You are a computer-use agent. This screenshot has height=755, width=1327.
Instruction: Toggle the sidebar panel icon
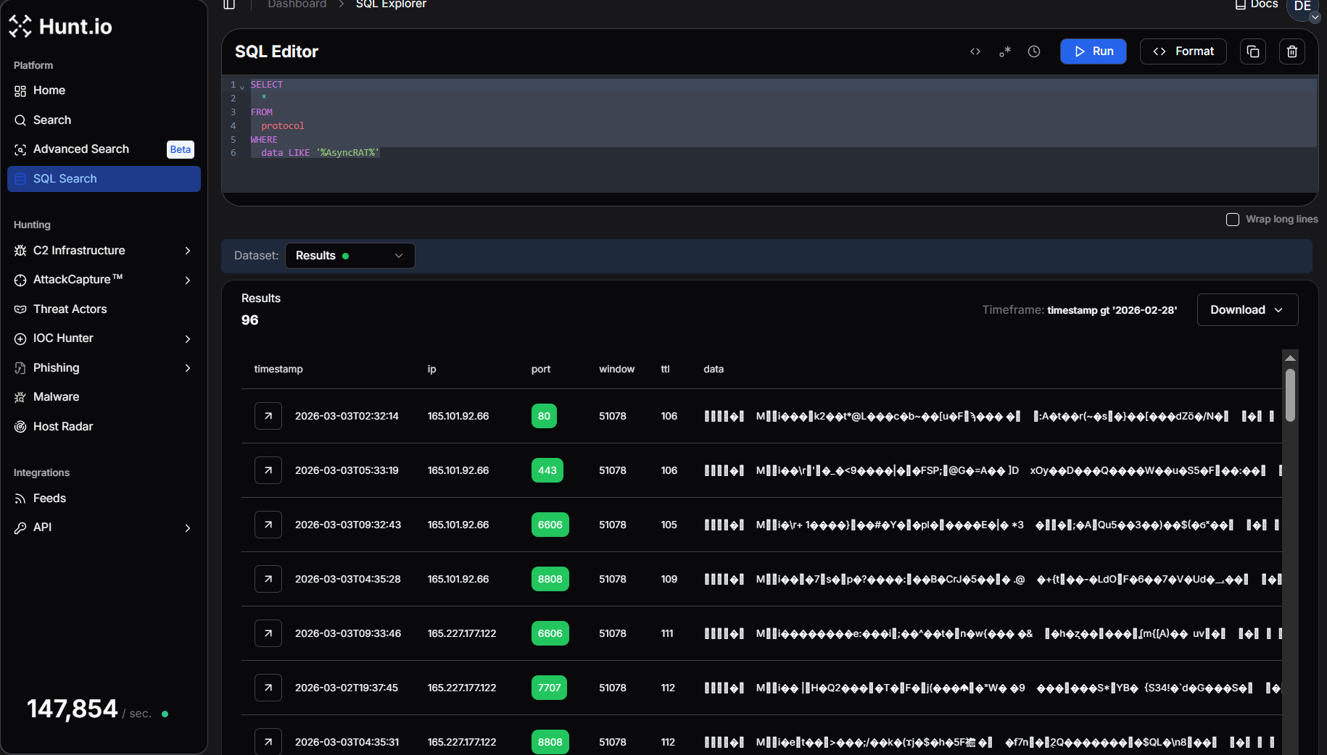coord(229,5)
